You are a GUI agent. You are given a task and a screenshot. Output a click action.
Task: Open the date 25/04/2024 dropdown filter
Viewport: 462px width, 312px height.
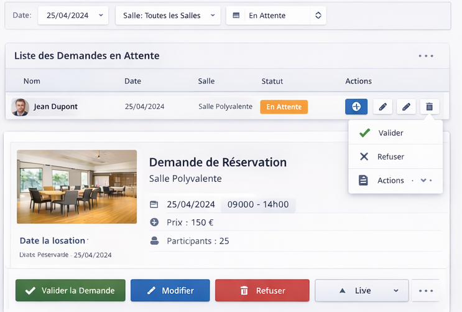coord(73,16)
